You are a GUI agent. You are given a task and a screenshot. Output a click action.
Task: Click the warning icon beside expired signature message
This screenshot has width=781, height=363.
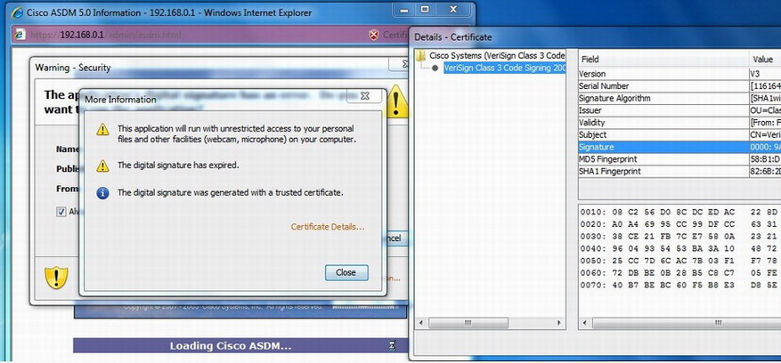(x=102, y=165)
